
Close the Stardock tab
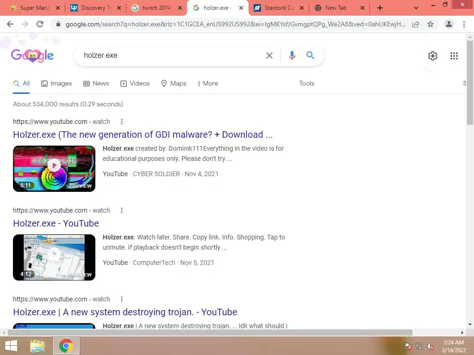[x=302, y=8]
